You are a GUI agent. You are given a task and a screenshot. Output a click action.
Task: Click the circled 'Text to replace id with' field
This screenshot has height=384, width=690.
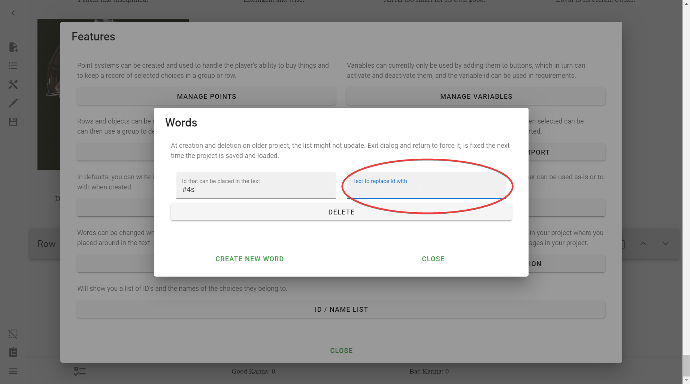pos(425,187)
